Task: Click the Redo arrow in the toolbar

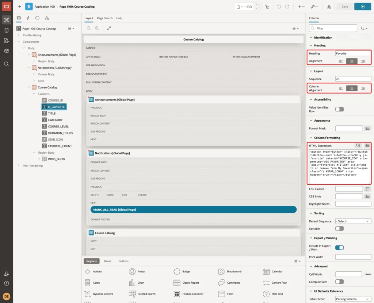Action: coord(287,7)
